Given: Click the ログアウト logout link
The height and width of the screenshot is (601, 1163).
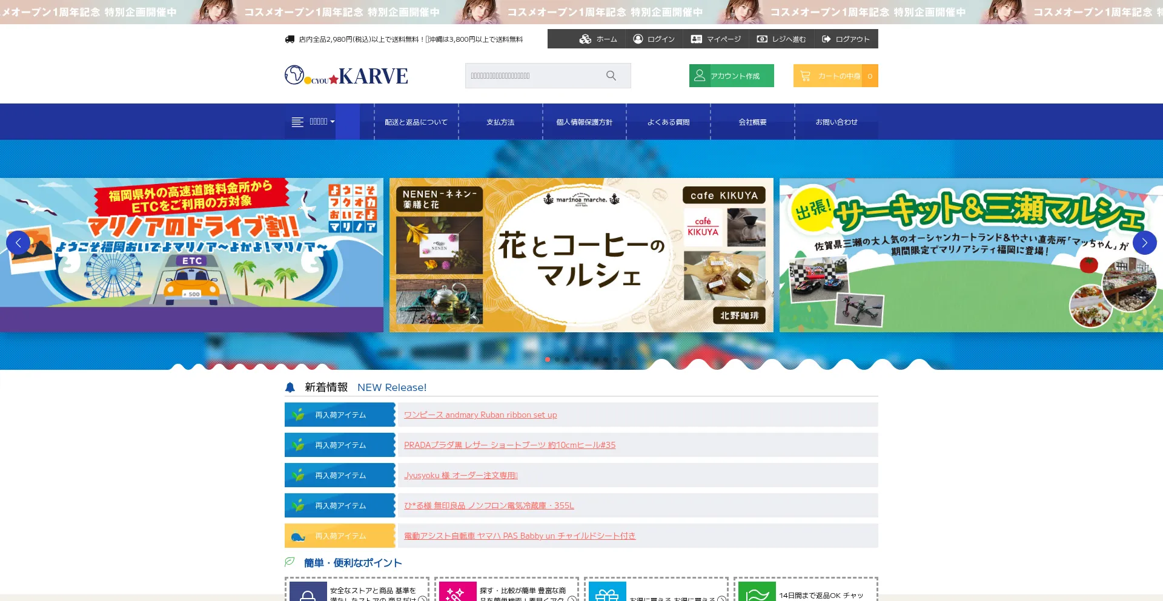Looking at the screenshot, I should point(846,39).
